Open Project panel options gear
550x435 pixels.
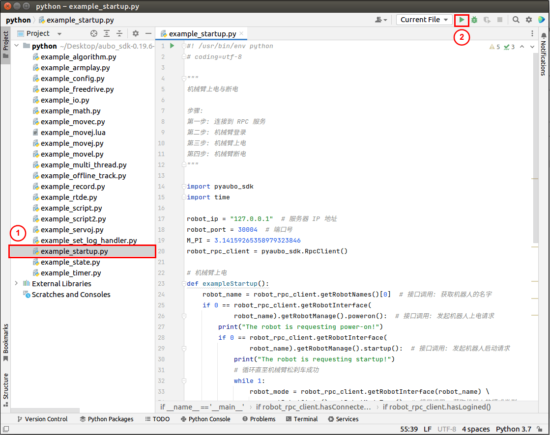[x=136, y=33]
